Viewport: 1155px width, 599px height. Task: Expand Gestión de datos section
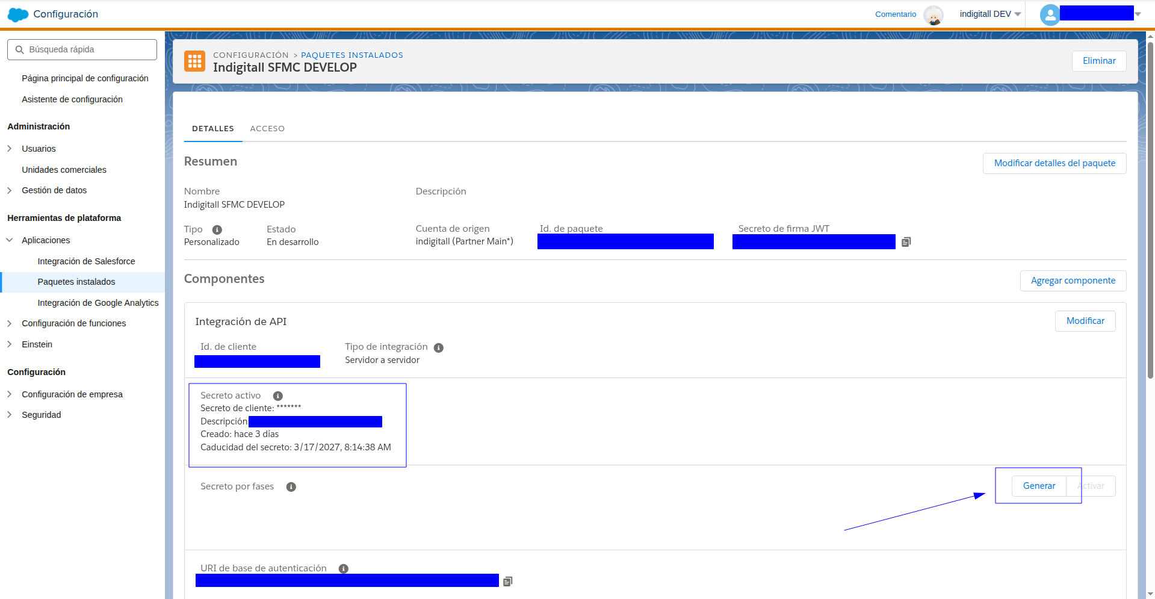(9, 190)
